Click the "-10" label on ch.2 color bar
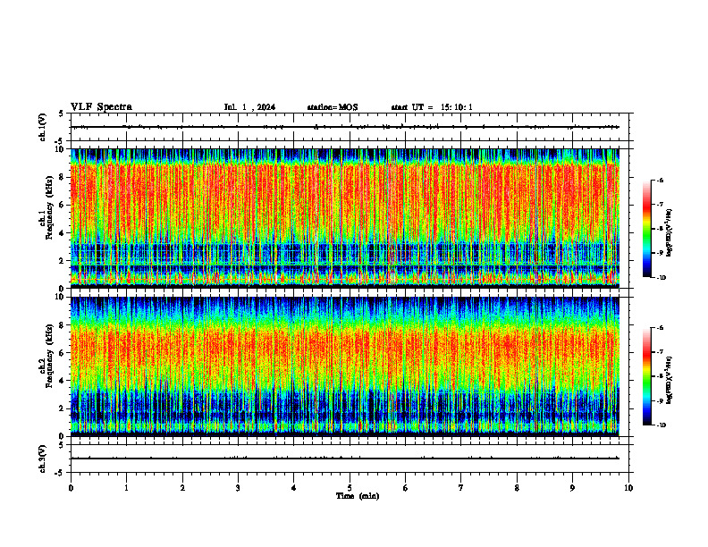This screenshot has height=547, width=708. point(661,425)
